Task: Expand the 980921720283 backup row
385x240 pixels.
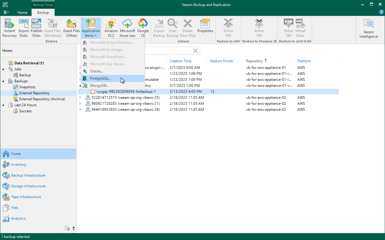Action: 80,104
